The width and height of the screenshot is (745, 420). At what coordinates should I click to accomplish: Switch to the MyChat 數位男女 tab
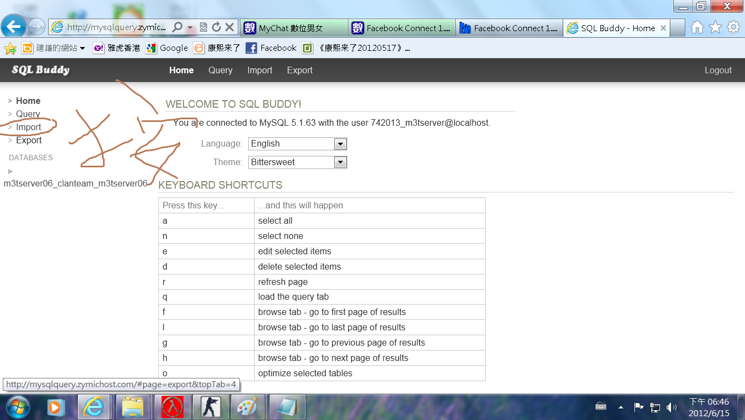pyautogui.click(x=293, y=28)
